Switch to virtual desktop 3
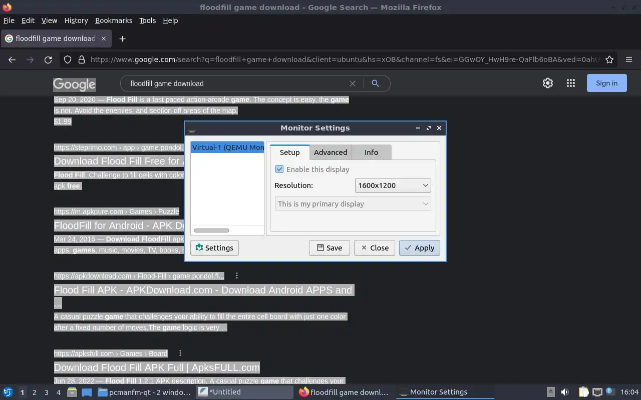Image resolution: width=641 pixels, height=400 pixels. [x=46, y=392]
